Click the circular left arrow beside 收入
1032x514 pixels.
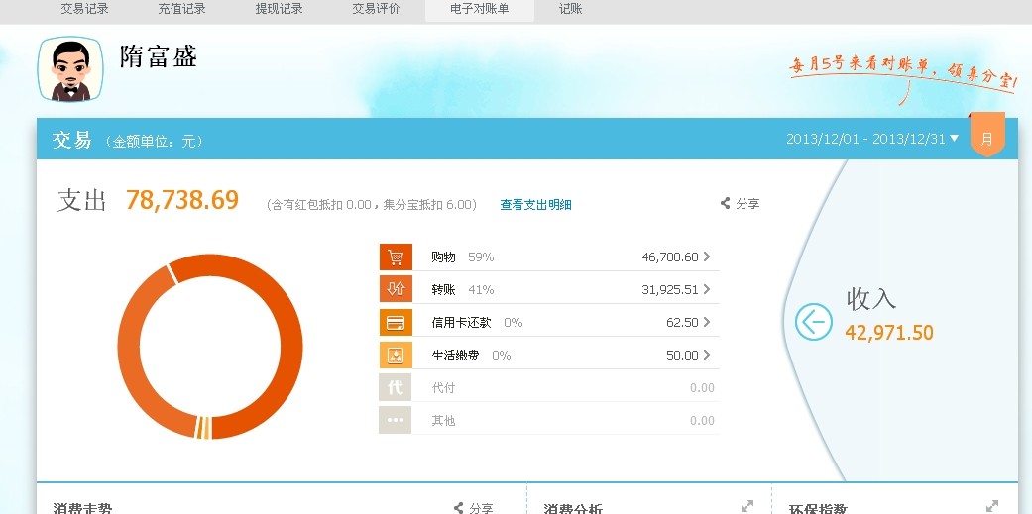pos(813,321)
